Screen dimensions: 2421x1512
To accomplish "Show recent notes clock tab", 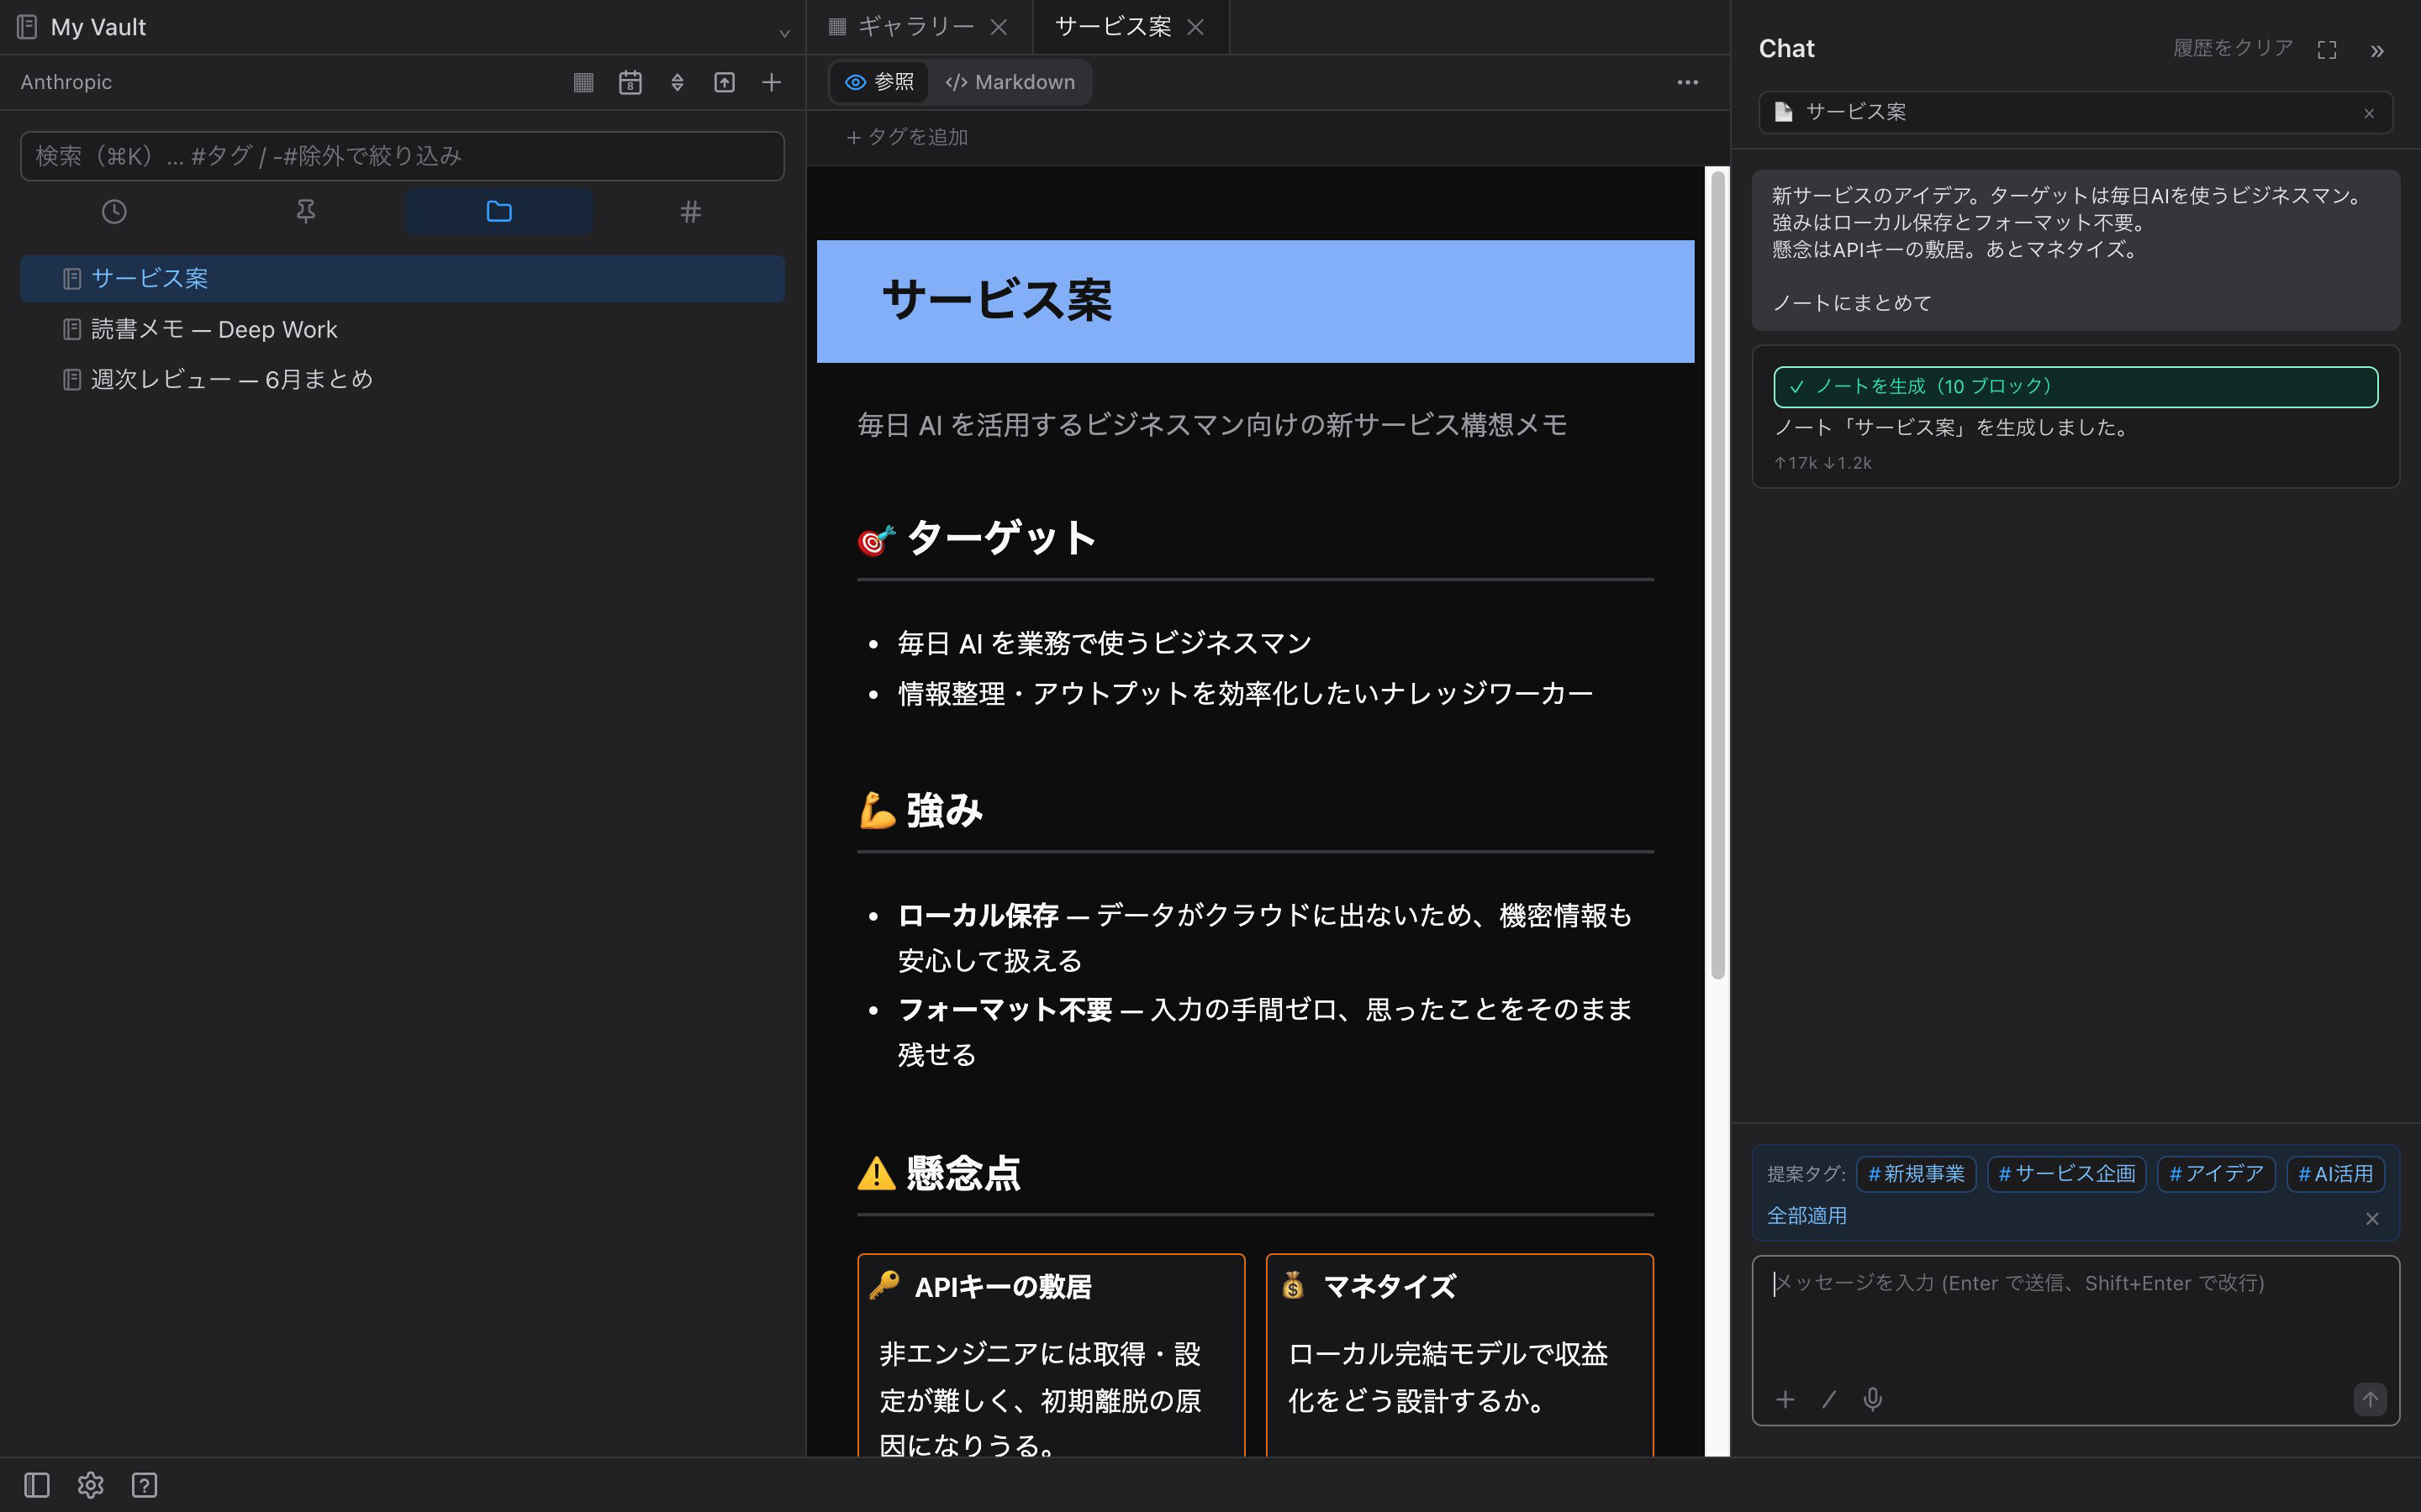I will coord(115,211).
